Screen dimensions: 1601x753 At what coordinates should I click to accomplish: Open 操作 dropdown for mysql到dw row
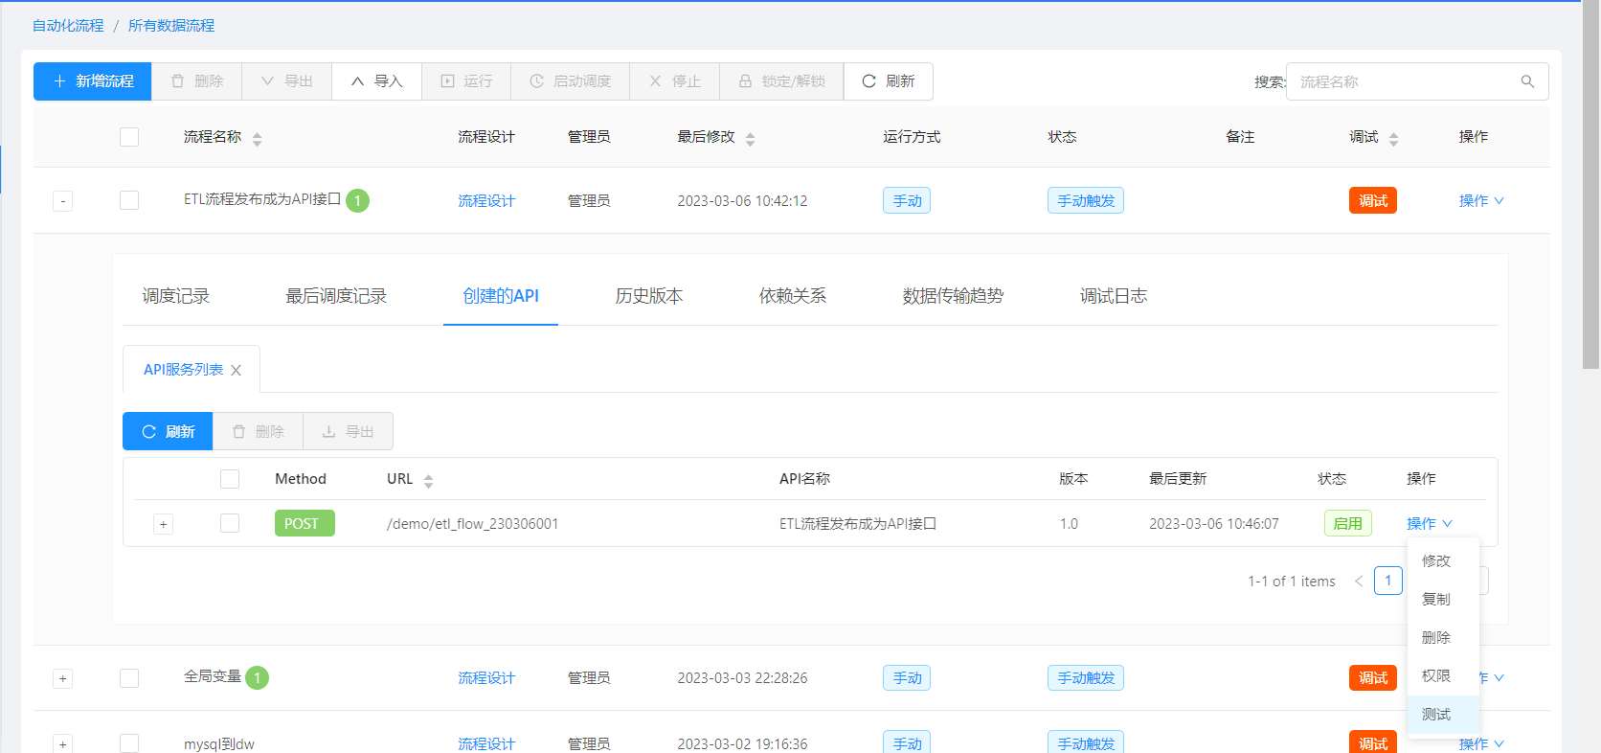point(1481,743)
